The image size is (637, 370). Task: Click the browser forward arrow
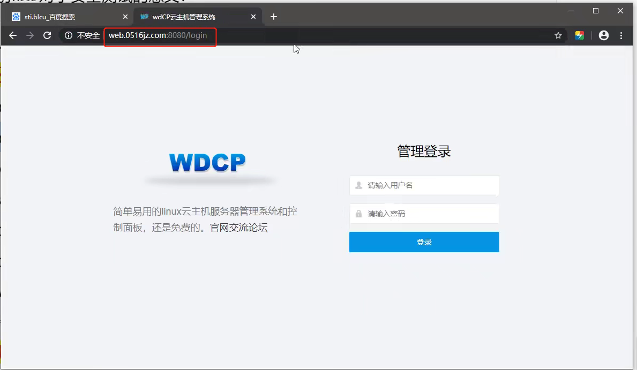coord(30,36)
